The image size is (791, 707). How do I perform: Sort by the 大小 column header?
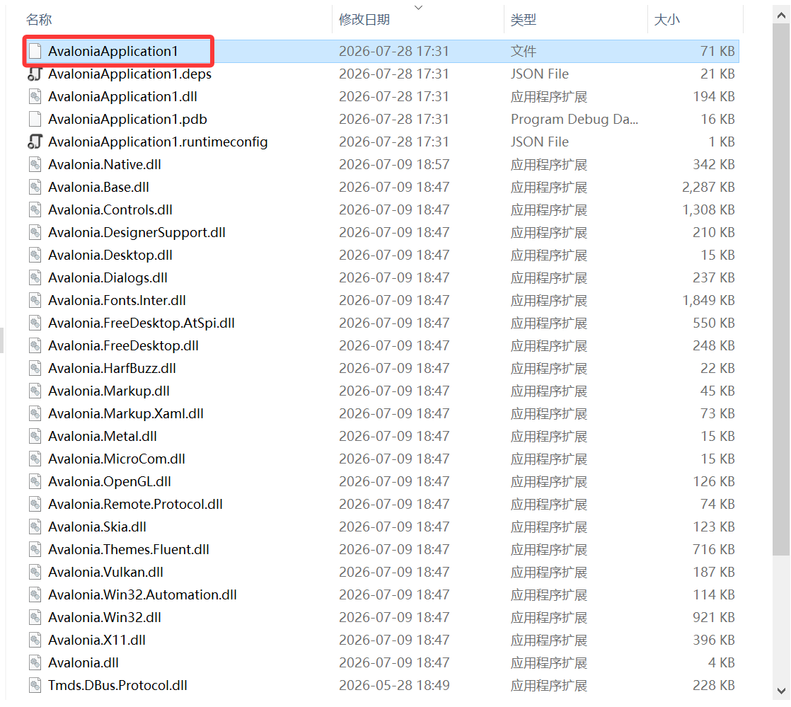pos(667,20)
